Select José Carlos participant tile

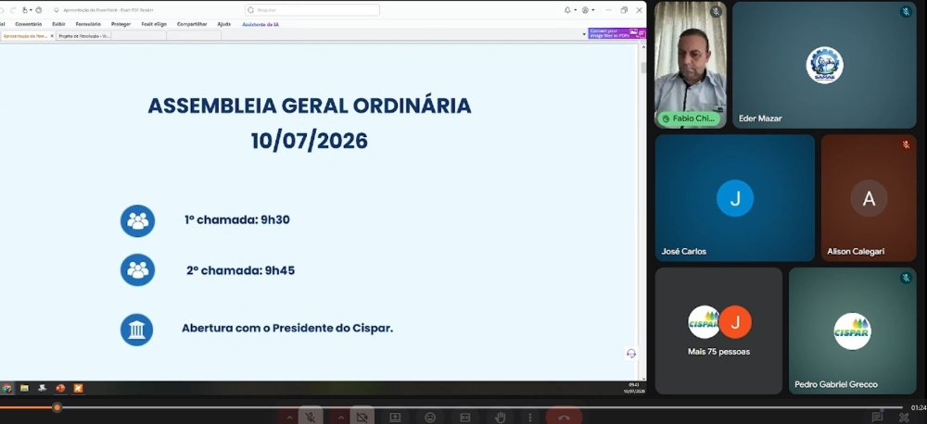(735, 198)
